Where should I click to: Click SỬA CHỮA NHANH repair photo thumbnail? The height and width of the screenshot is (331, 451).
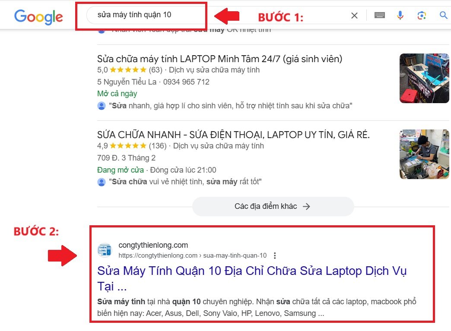coord(424,154)
